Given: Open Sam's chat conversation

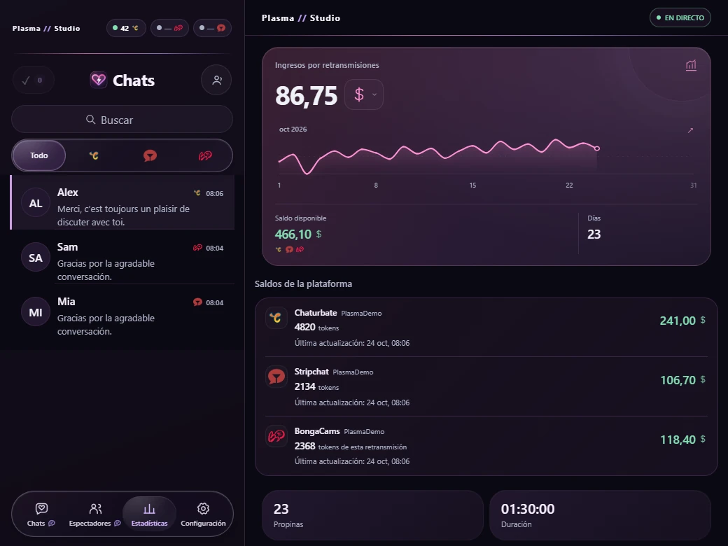Looking at the screenshot, I should (x=122, y=257).
